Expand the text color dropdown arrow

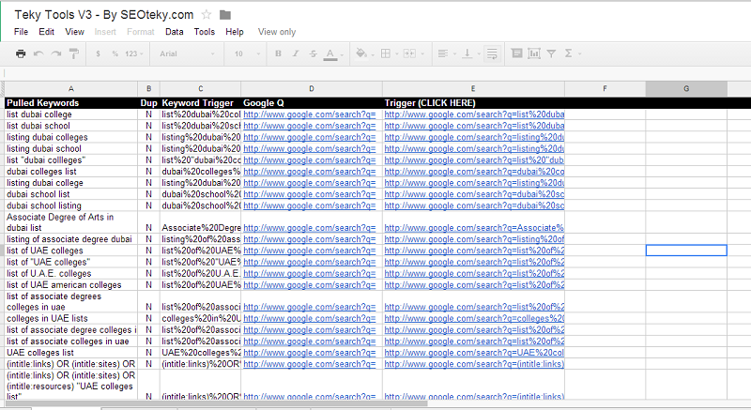click(343, 54)
